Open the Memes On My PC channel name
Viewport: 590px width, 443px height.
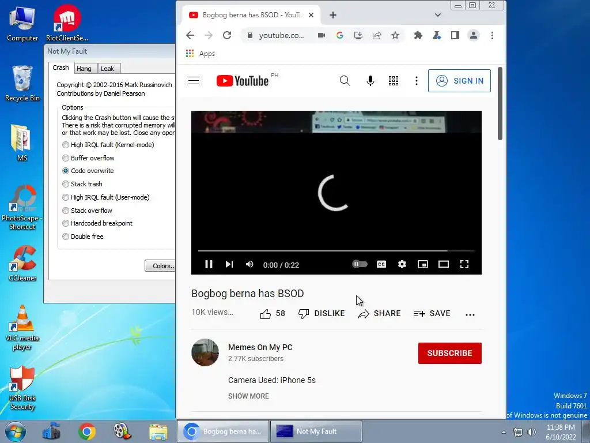click(260, 347)
